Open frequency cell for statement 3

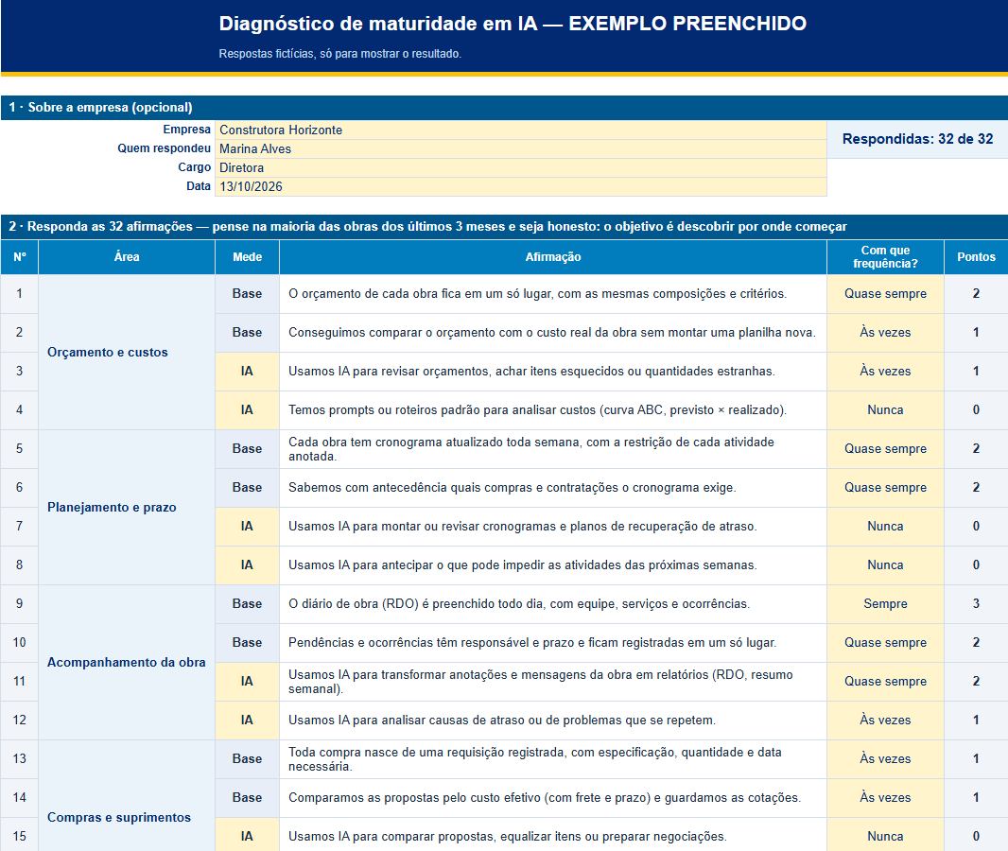click(885, 371)
